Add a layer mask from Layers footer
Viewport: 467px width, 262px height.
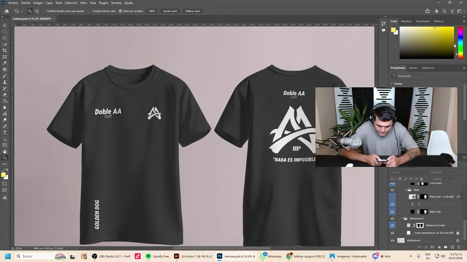(432, 247)
